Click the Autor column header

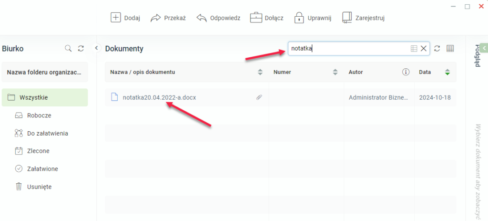click(x=356, y=73)
